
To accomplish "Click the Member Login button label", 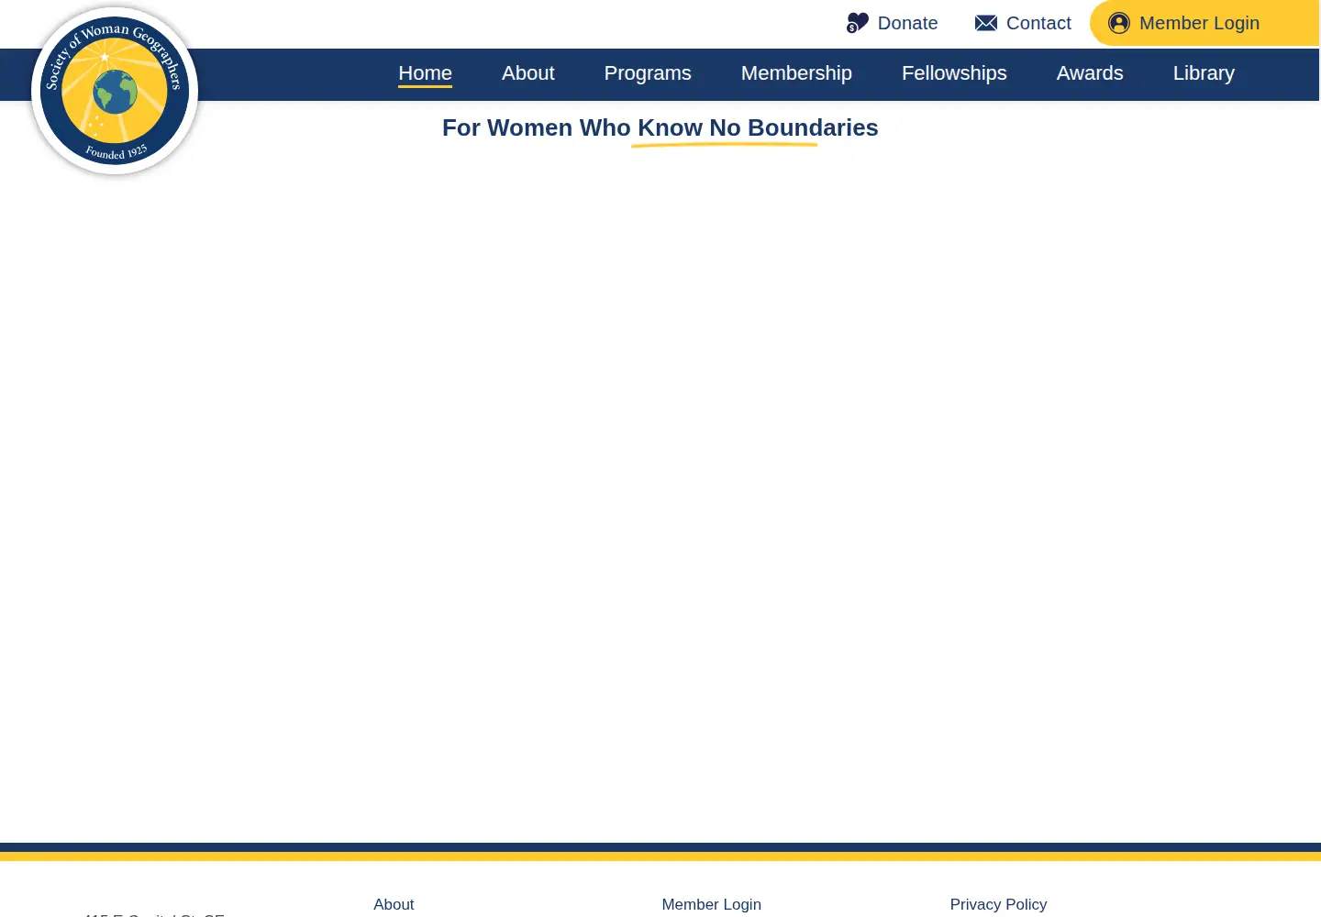I will pos(1199,23).
